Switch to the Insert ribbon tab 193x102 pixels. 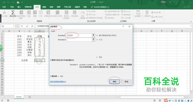(19, 7)
